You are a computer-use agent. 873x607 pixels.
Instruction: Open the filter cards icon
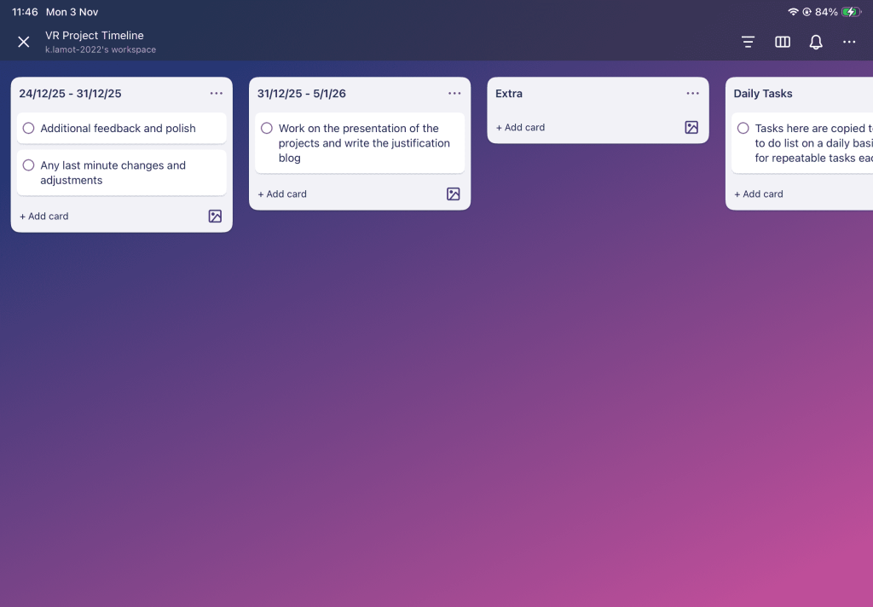coord(748,42)
